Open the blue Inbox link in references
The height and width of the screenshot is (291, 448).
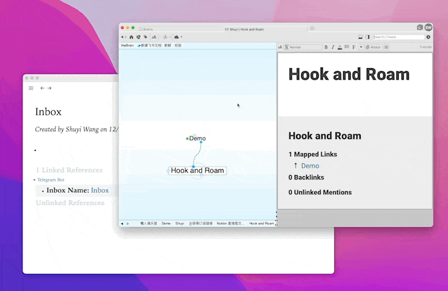[x=100, y=190]
